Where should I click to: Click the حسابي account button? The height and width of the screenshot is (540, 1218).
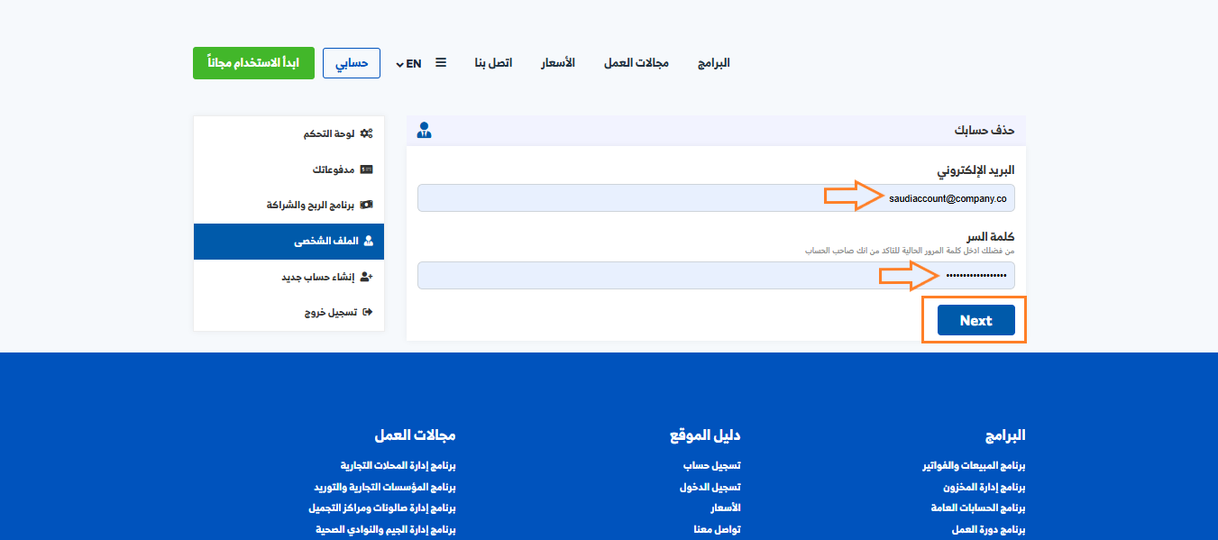(352, 63)
